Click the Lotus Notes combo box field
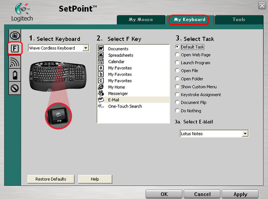The height and width of the screenshot is (199, 268). [214, 134]
